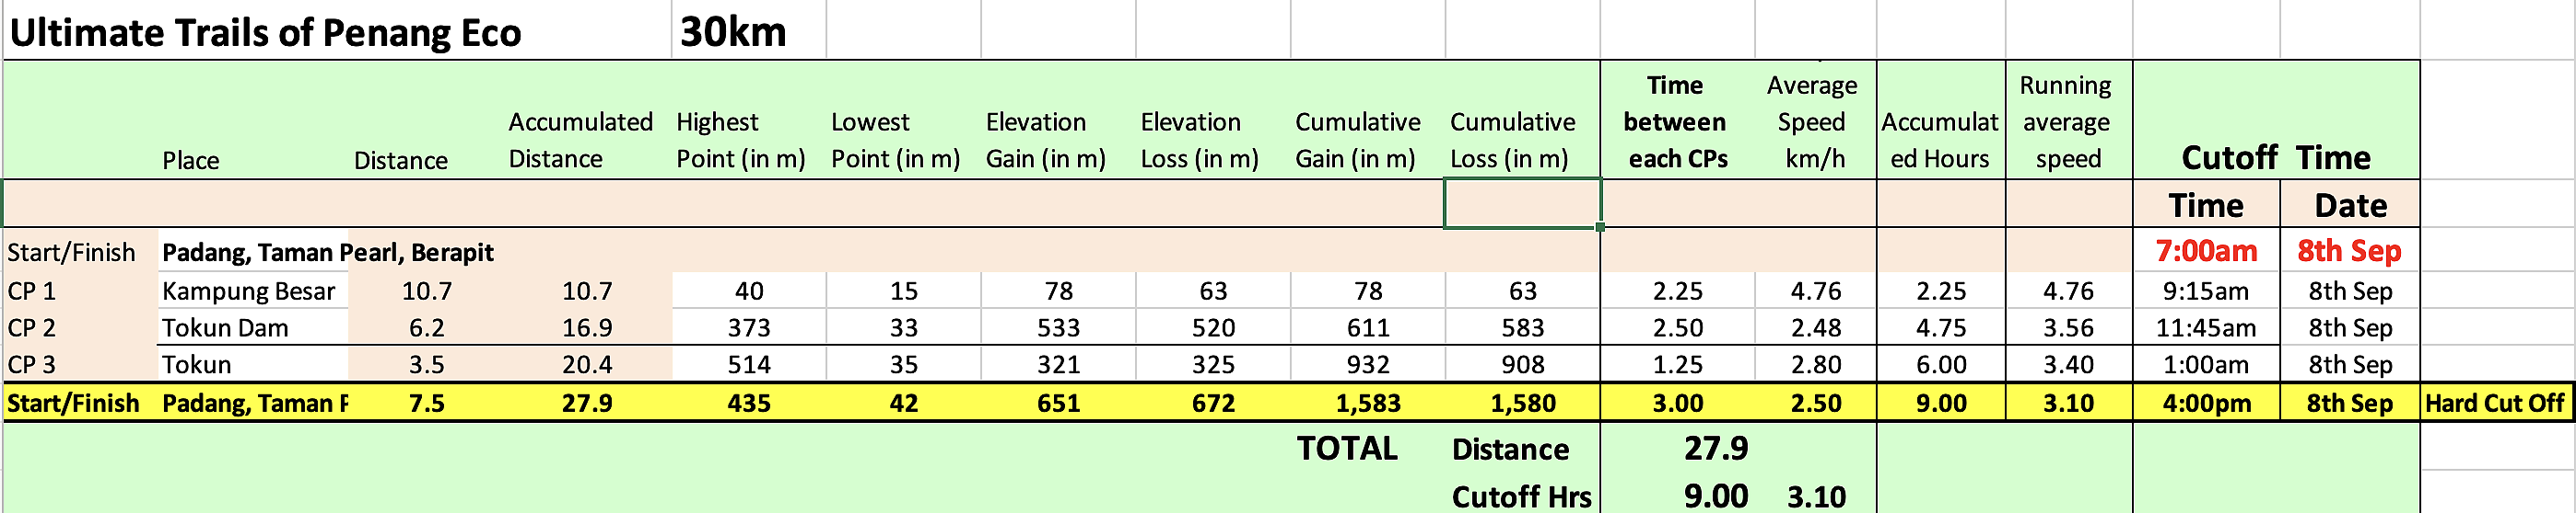
Task: Click the cumulative gain '1,583'
Action: coord(1368,404)
